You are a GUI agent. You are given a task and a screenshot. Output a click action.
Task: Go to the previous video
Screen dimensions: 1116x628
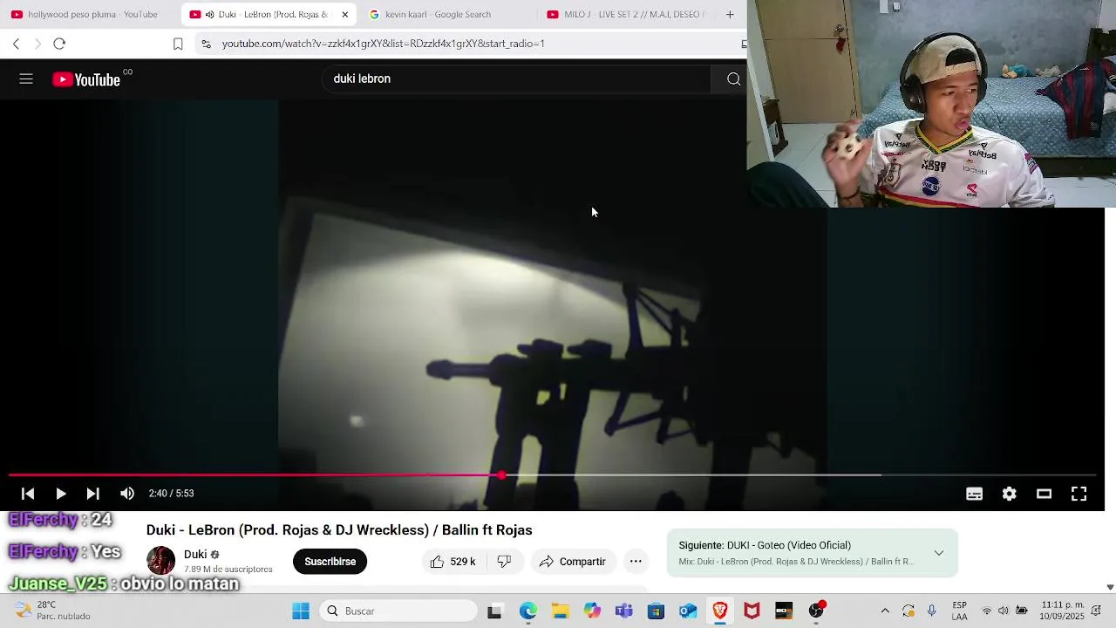tap(28, 494)
